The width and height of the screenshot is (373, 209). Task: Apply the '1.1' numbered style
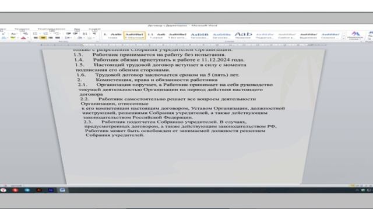pyautogui.click(x=156, y=35)
